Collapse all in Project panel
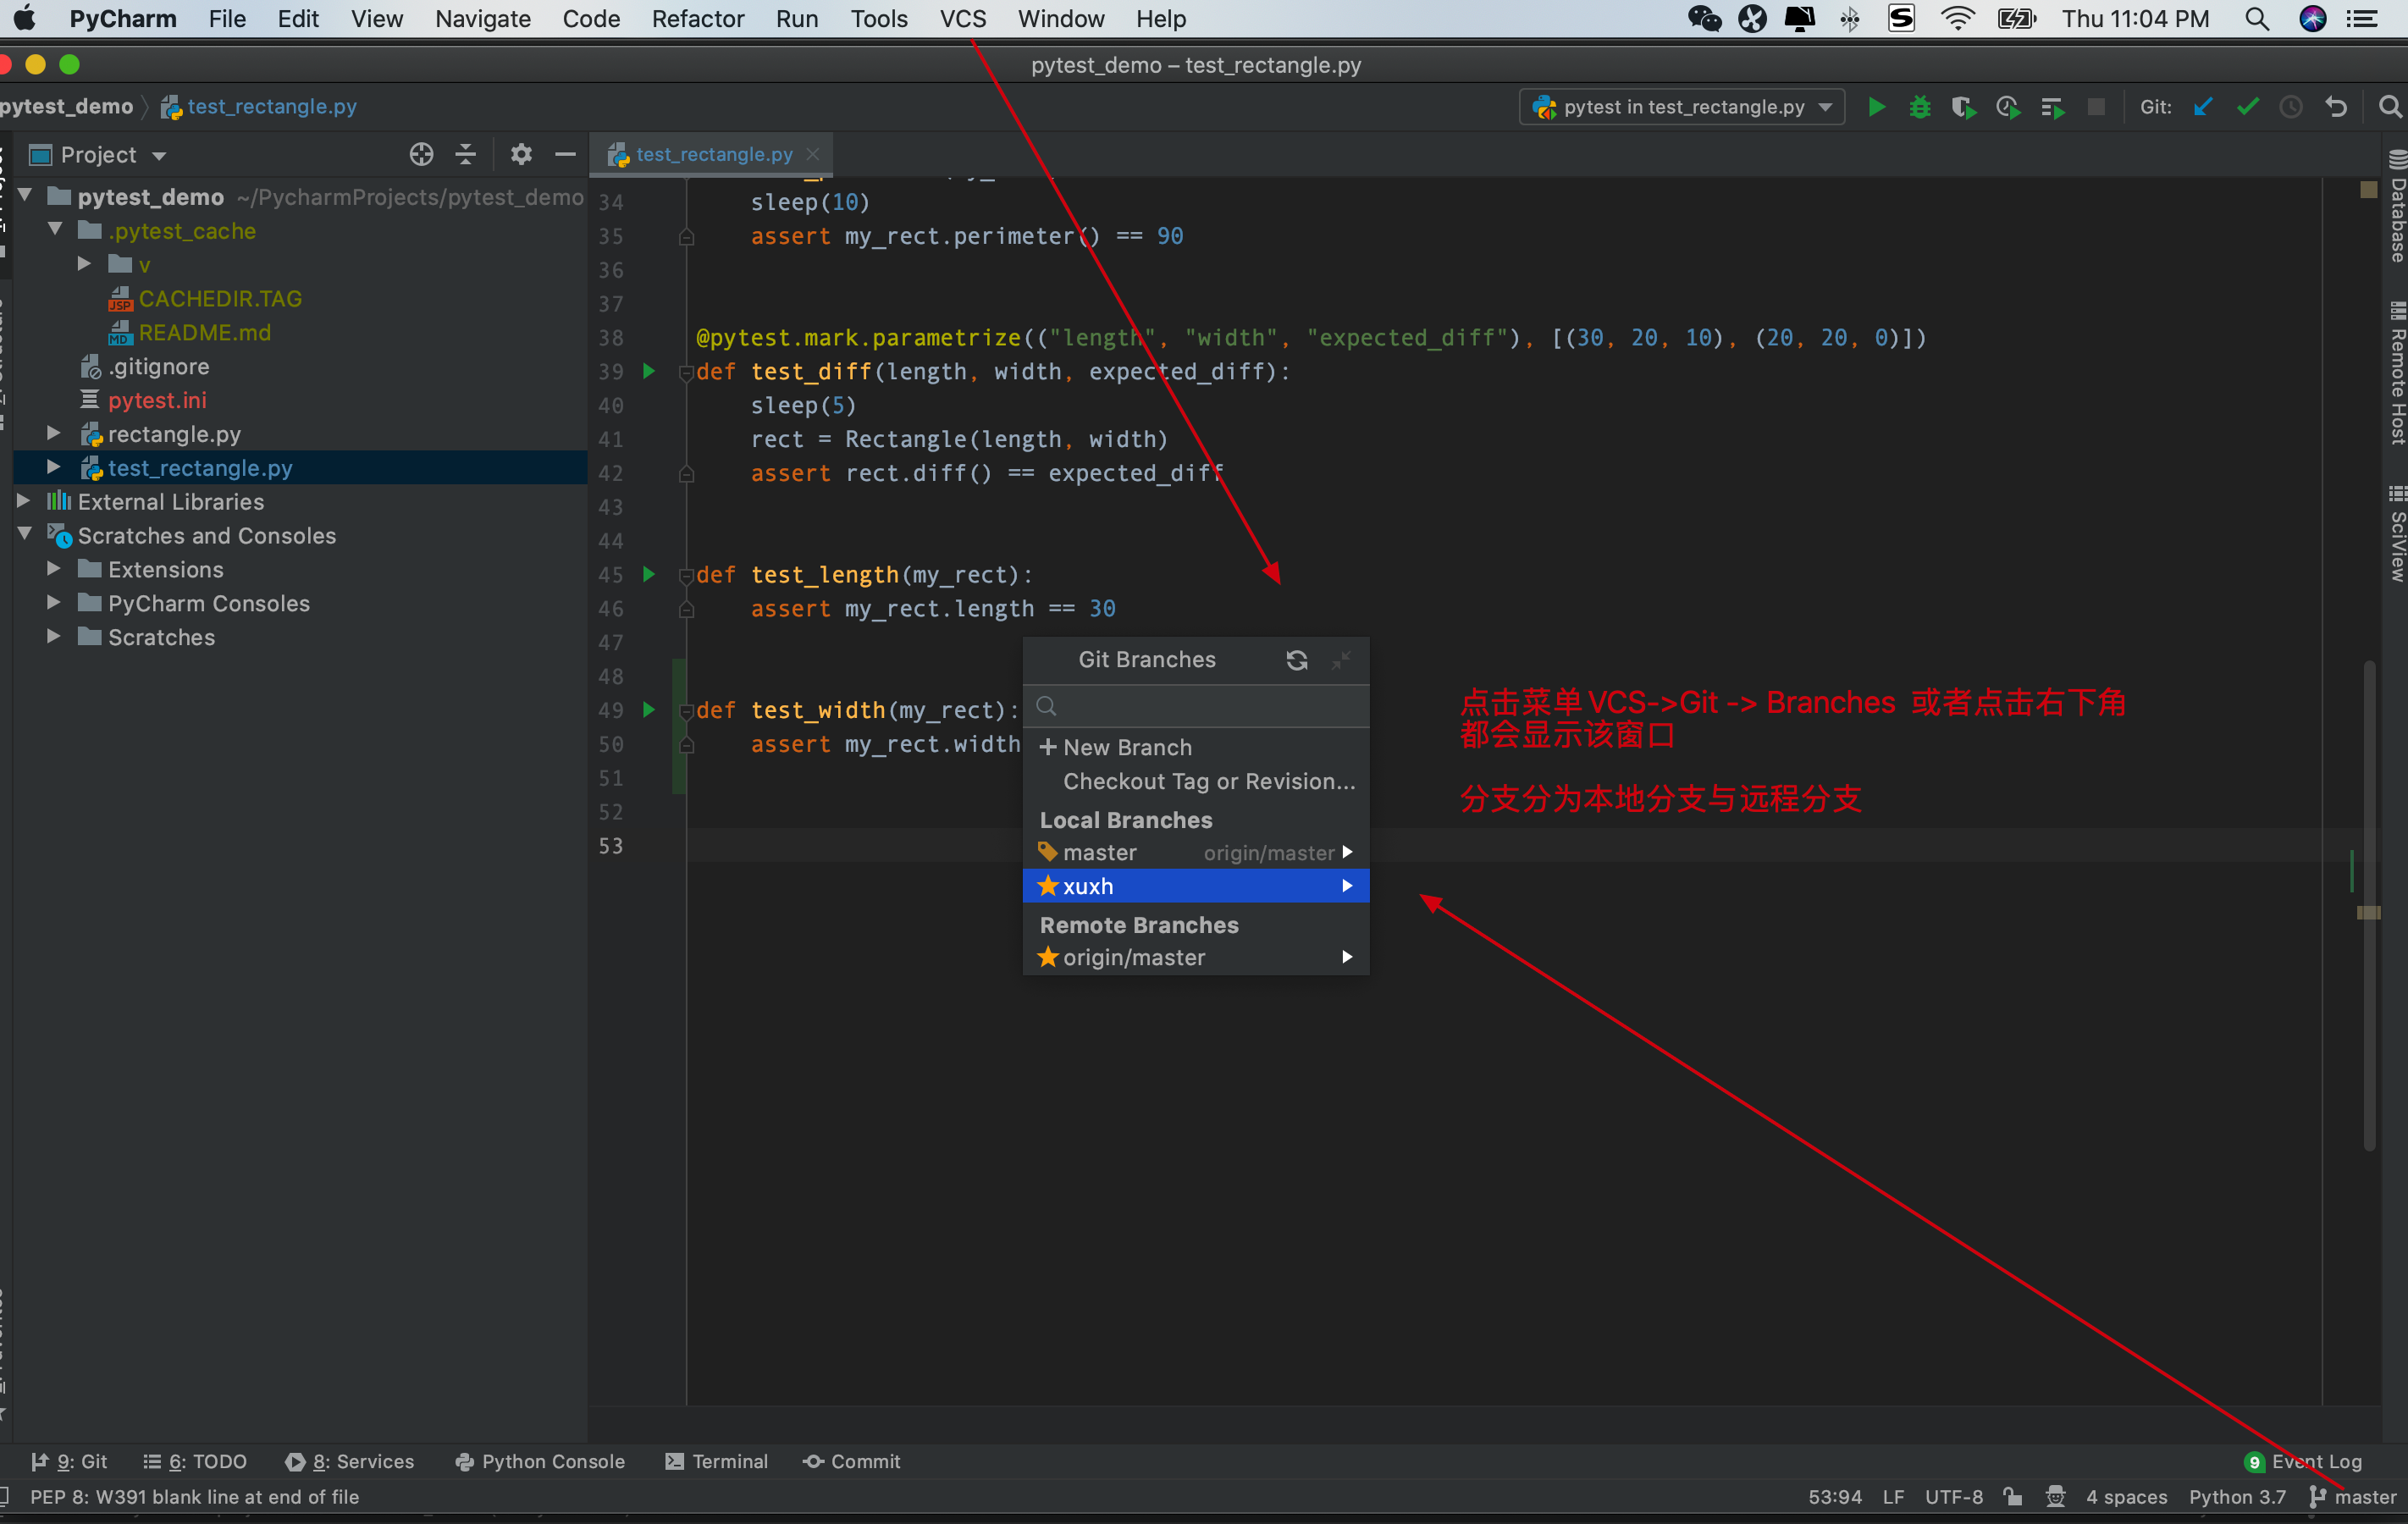 pos(465,154)
